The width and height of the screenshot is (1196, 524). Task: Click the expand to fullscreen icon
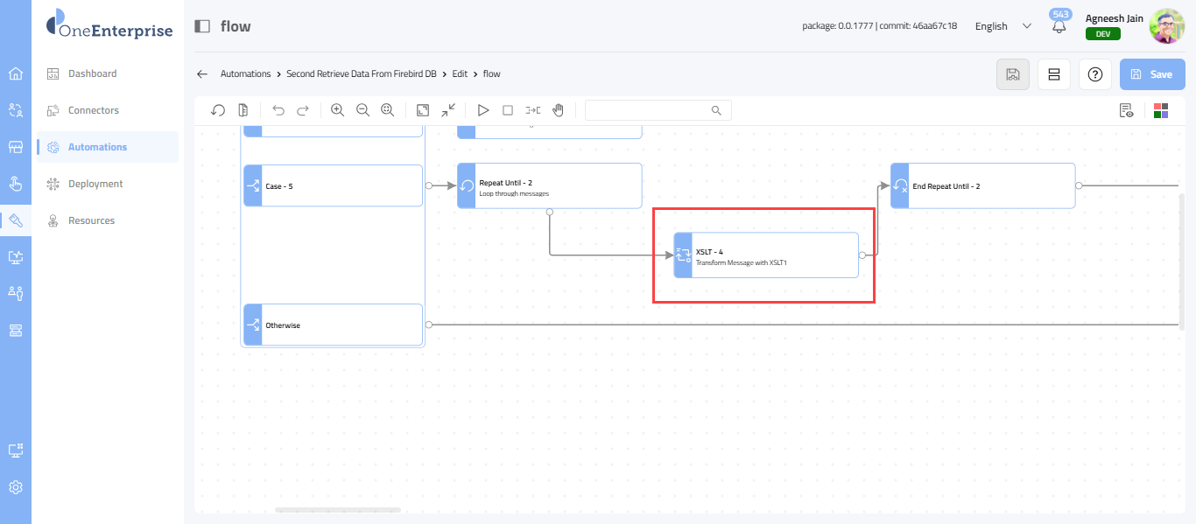point(423,110)
